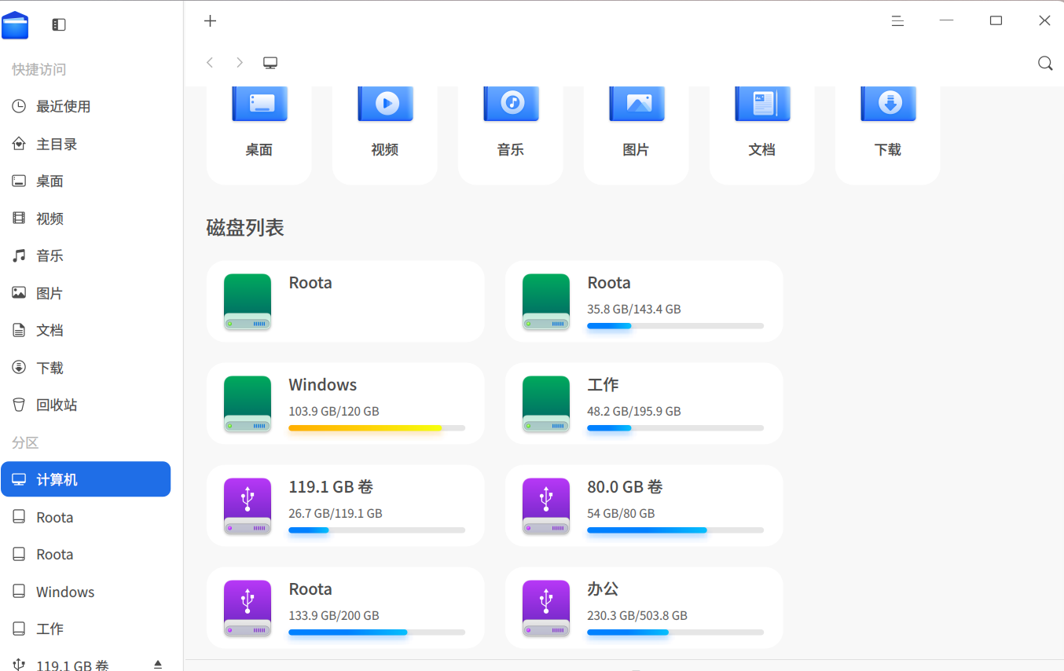The image size is (1064, 671).
Task: Select 计算机 in sidebar
Action: [x=86, y=479]
